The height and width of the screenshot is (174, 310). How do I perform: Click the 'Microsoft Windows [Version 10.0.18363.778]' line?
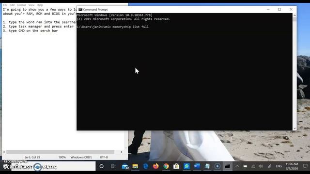pyautogui.click(x=115, y=15)
